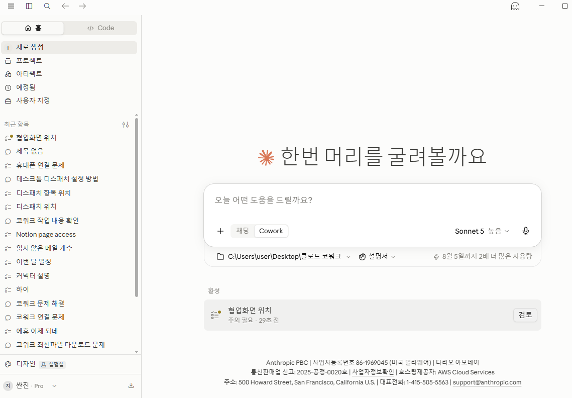
Task: Click the 실험실 badge
Action: (x=52, y=364)
